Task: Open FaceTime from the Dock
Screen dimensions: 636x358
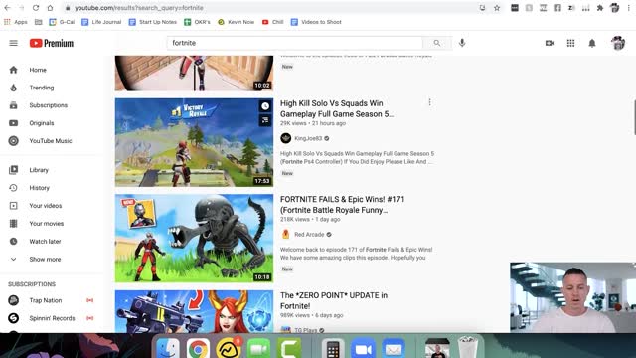Action: click(258, 348)
